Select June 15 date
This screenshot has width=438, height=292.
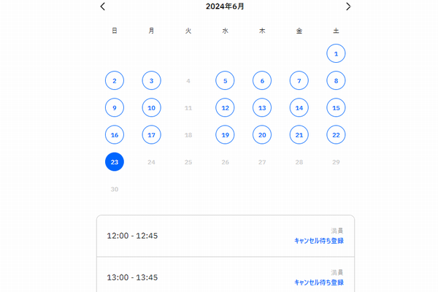[x=336, y=108]
